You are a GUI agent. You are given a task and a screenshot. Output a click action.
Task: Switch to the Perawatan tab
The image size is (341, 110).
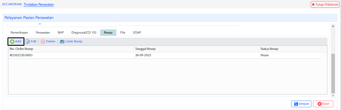[x=43, y=32]
